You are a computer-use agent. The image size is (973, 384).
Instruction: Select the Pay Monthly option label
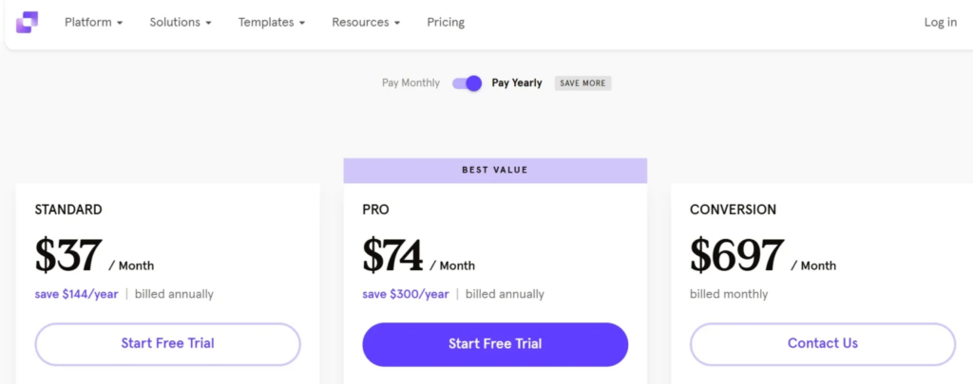click(410, 83)
